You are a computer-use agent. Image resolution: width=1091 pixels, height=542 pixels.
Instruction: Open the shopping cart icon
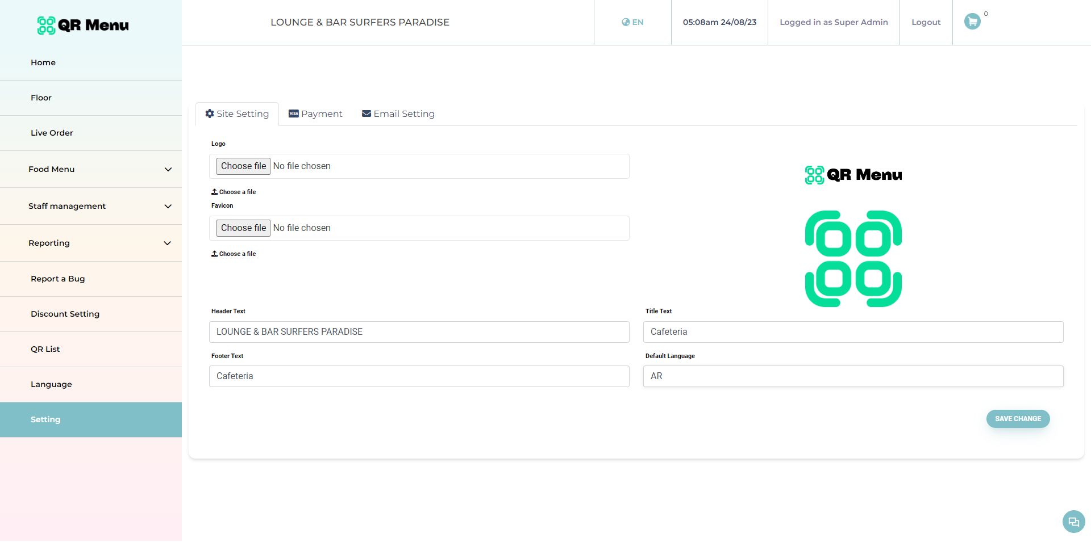coord(972,22)
